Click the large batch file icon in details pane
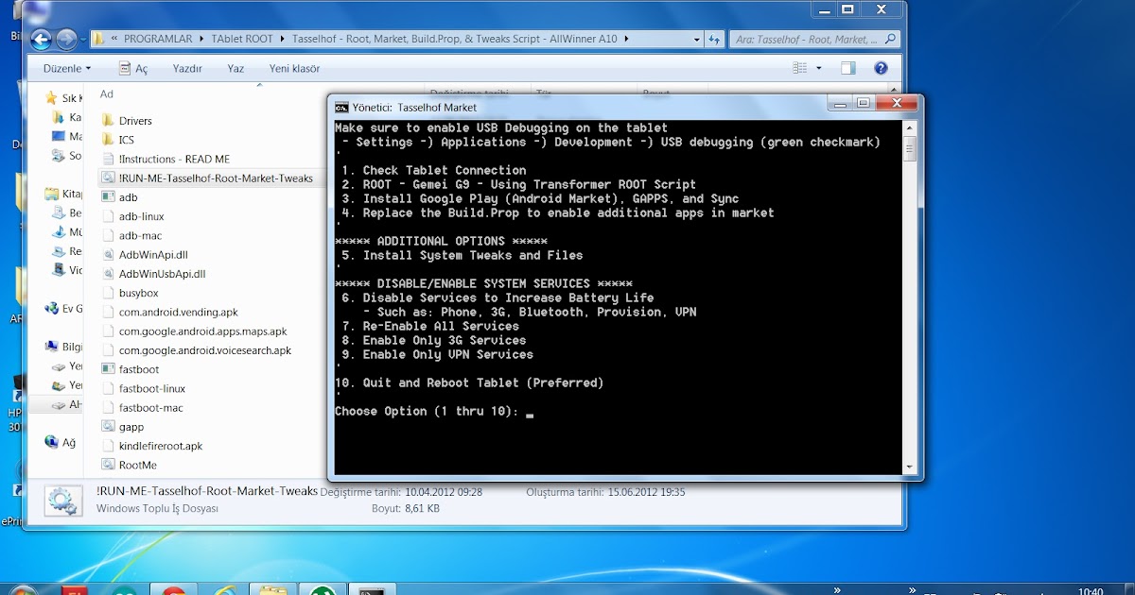 (x=63, y=501)
